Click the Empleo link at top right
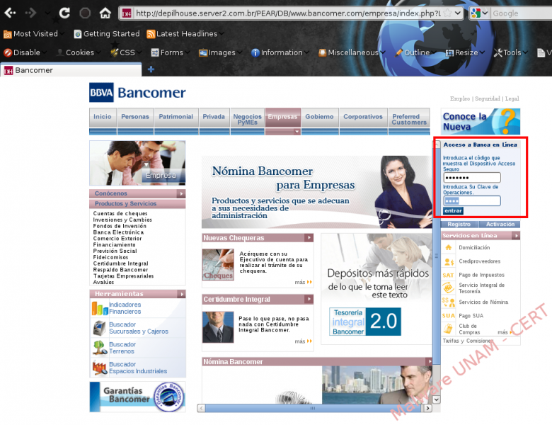Viewport: 552px width, 425px height. coord(460,98)
